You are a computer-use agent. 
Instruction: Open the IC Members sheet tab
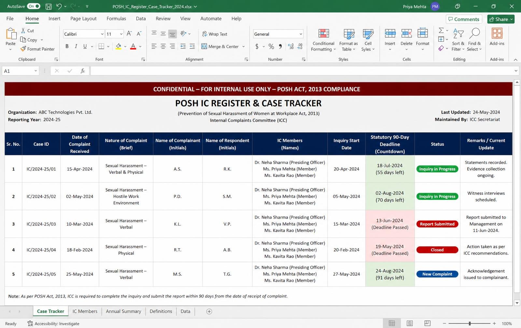point(85,311)
